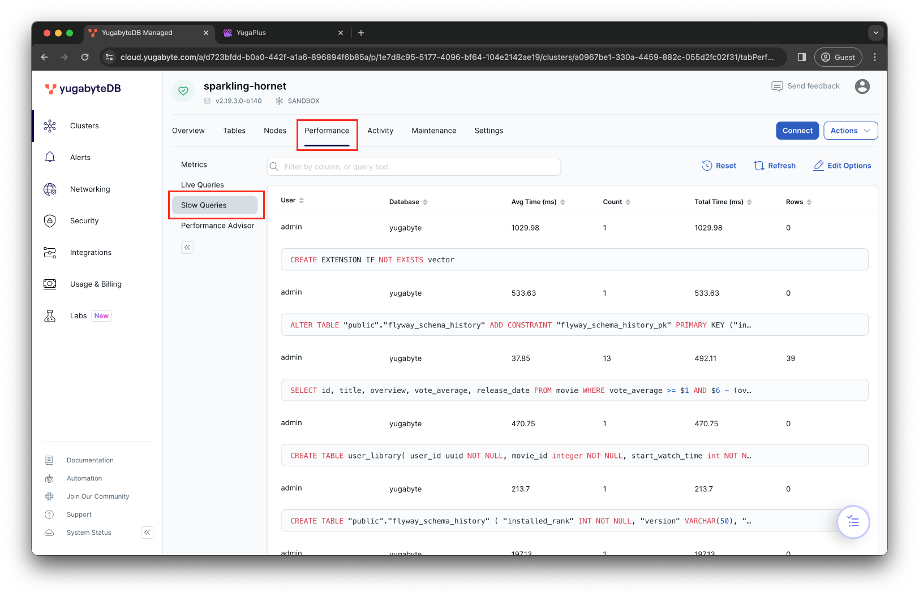This screenshot has height=597, width=919.
Task: Open the Documentation link
Action: click(x=89, y=460)
